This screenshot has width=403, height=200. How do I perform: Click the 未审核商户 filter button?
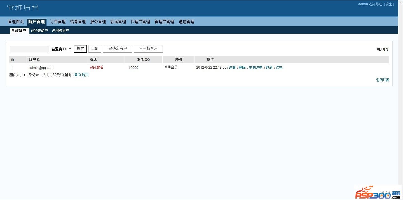(148, 49)
